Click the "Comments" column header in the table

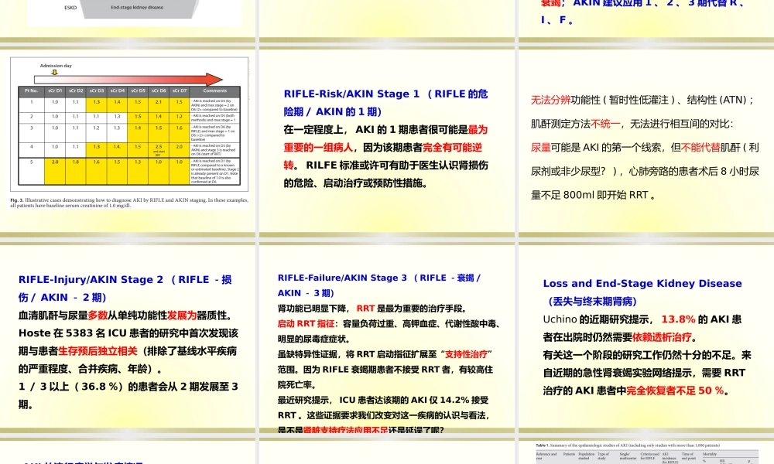214,90
